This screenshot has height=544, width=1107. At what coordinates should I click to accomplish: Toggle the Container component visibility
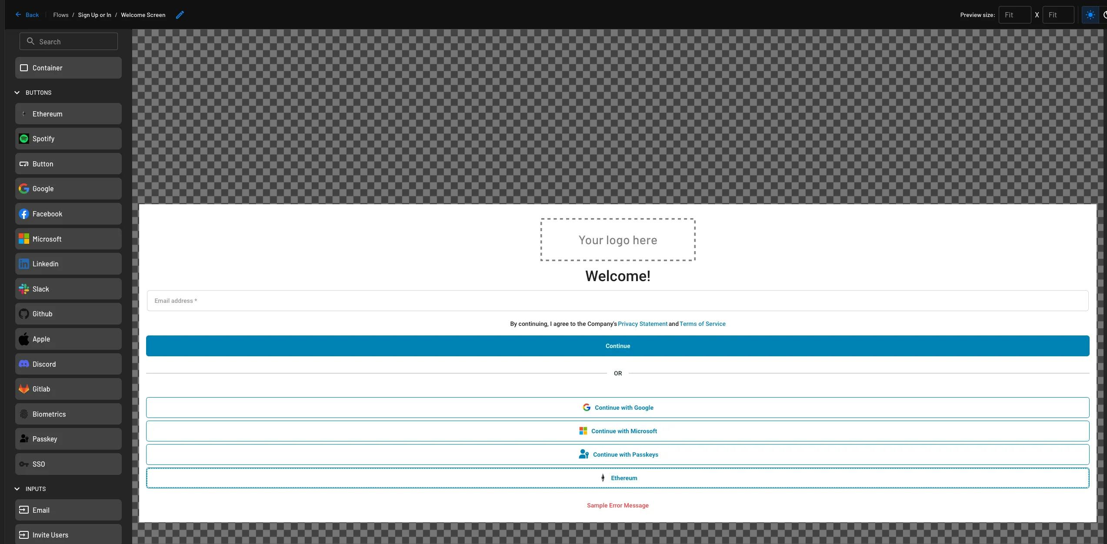point(23,69)
